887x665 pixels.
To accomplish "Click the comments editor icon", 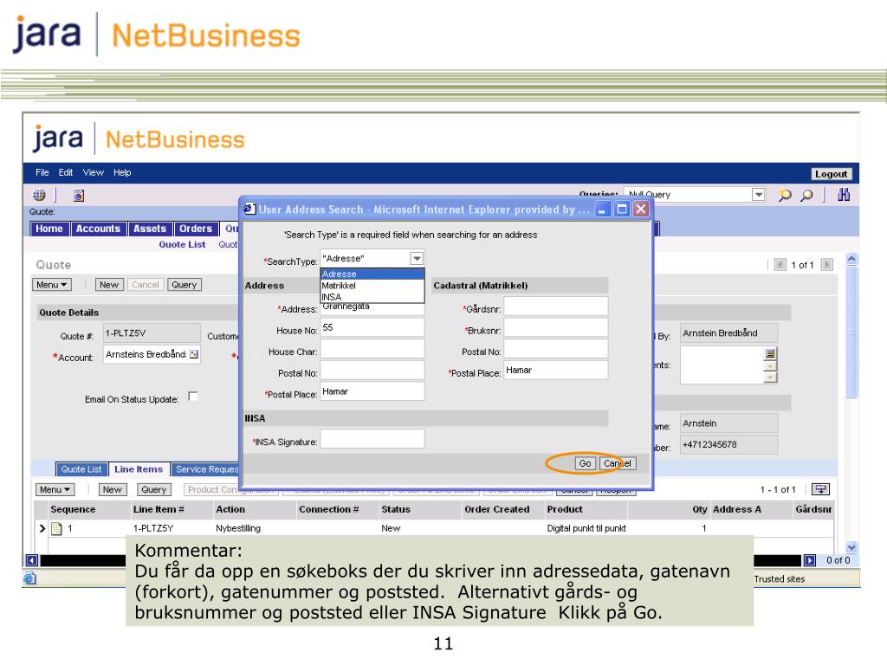I will pos(770,353).
